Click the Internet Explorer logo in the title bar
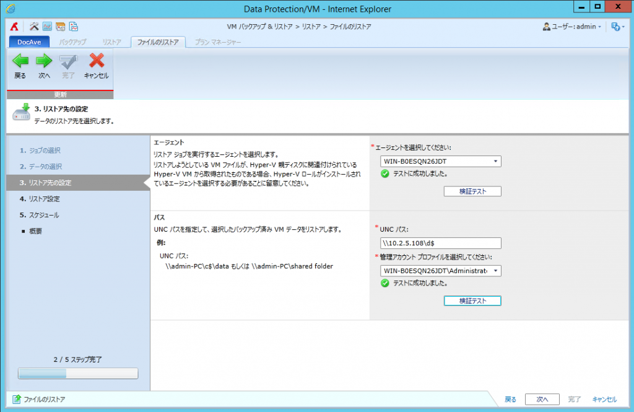The height and width of the screenshot is (412, 634). tap(11, 9)
